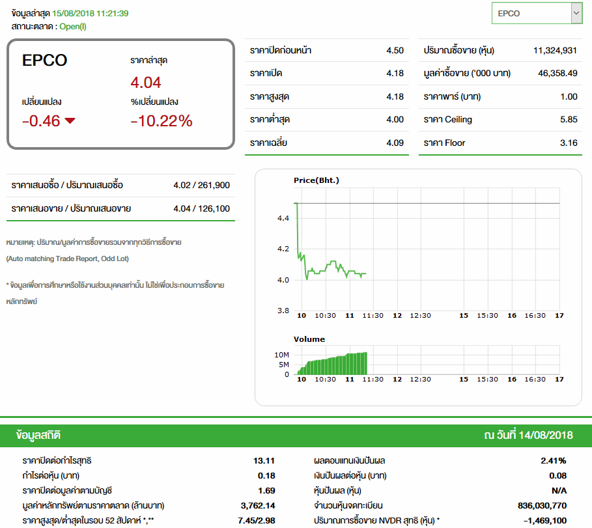592x528 pixels.
Task: Click the offer price and volume 4.04 / 126,100
Action: pyautogui.click(x=202, y=208)
